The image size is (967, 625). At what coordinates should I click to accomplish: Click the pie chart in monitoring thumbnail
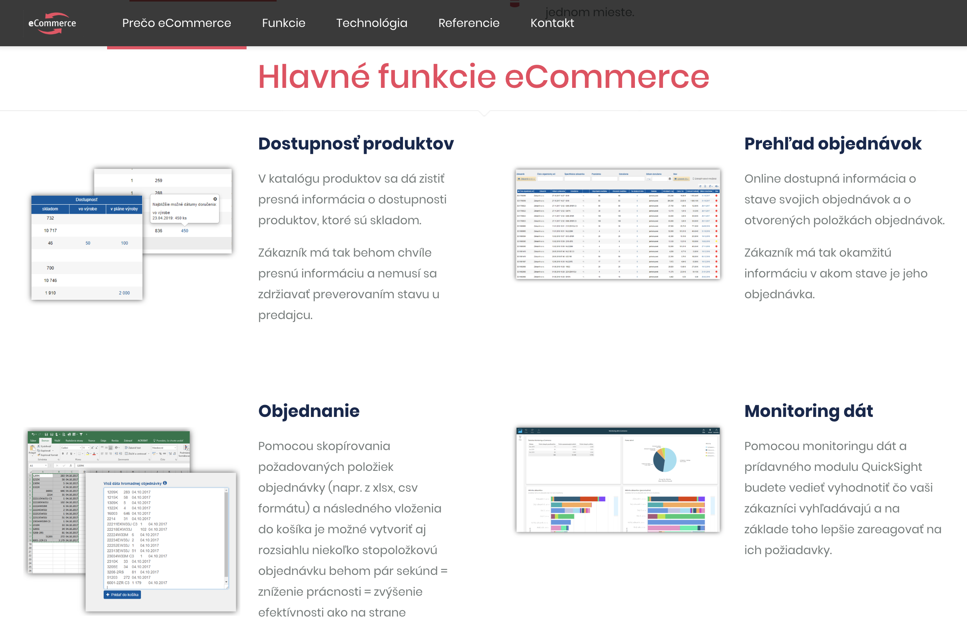[x=664, y=460]
